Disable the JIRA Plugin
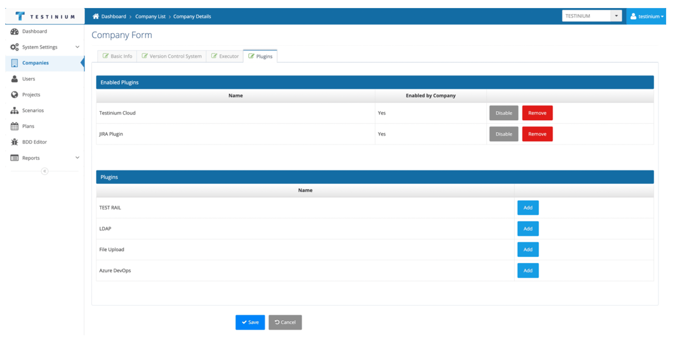Image resolution: width=677 pixels, height=342 pixels. click(504, 134)
